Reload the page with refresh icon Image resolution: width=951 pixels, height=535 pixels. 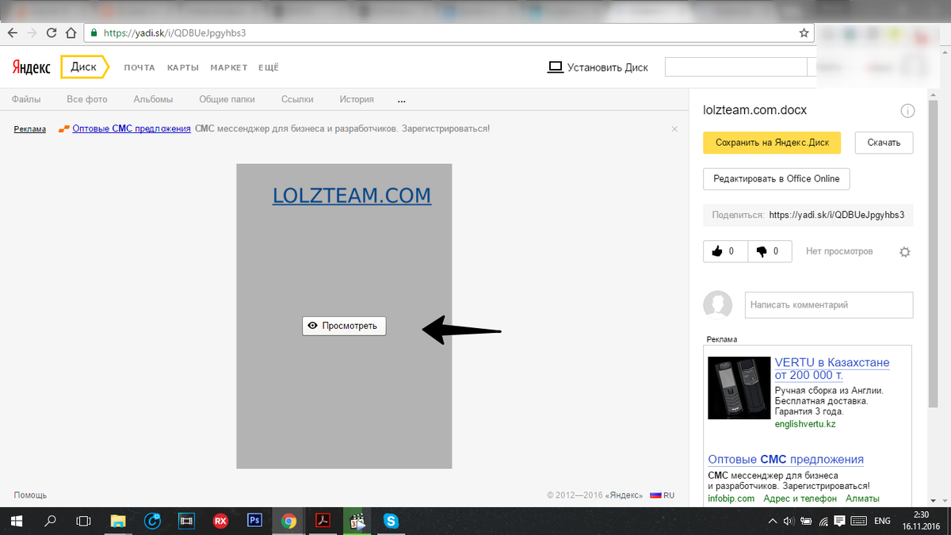(x=52, y=33)
